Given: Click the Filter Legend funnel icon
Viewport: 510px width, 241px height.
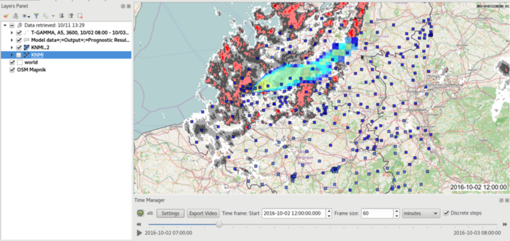Looking at the screenshot, I should click(36, 15).
